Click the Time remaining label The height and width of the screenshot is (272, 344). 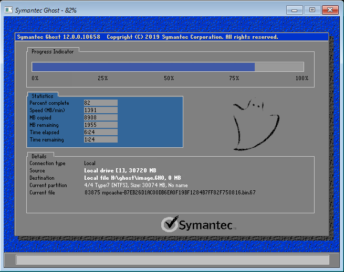47,140
